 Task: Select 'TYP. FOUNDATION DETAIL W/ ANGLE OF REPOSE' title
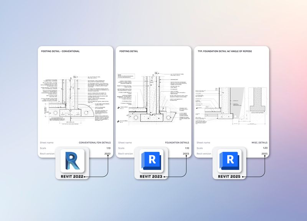pyautogui.click(x=225, y=51)
